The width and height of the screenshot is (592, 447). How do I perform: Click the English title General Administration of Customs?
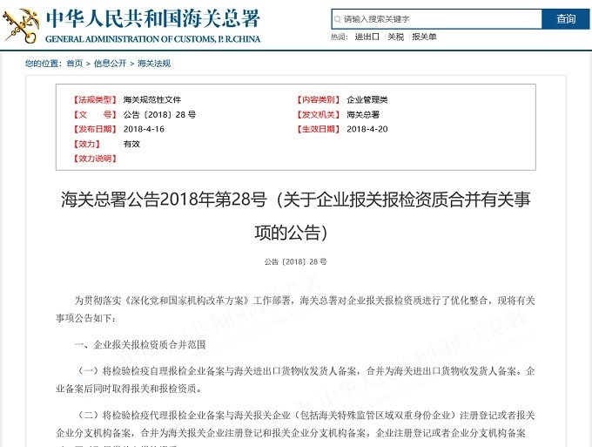tap(152, 39)
